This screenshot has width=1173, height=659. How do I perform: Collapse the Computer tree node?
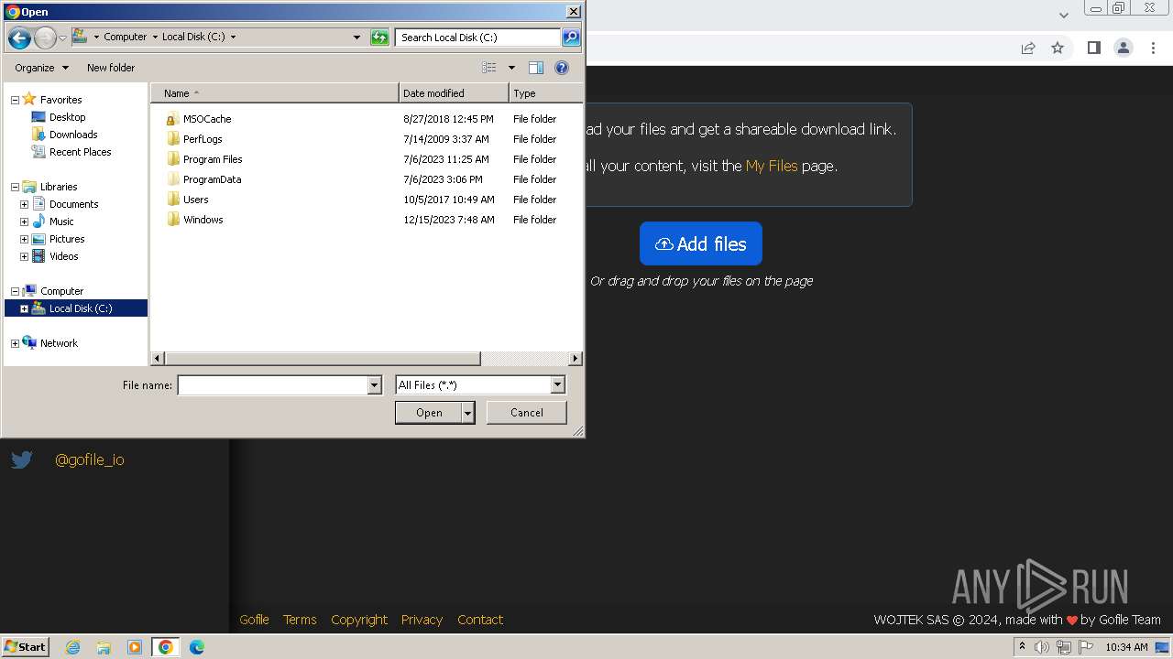point(15,291)
